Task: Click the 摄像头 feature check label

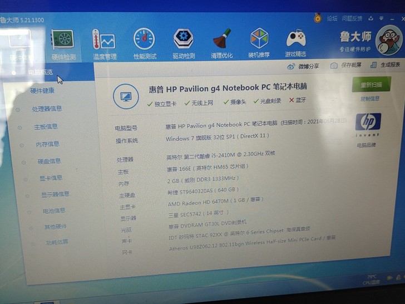Action: 235,102
